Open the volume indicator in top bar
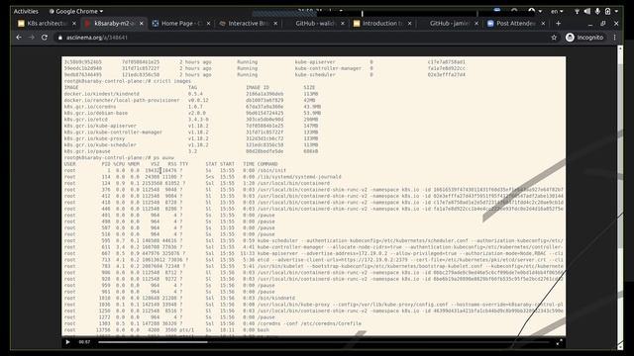This screenshot has height=356, width=634. pyautogui.click(x=587, y=11)
